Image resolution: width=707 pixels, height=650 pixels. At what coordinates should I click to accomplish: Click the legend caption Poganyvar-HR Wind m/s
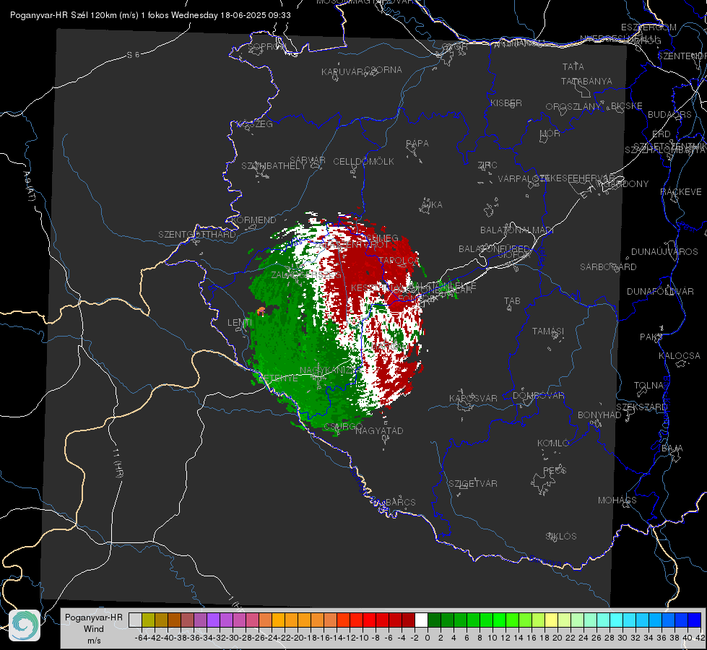(x=94, y=629)
